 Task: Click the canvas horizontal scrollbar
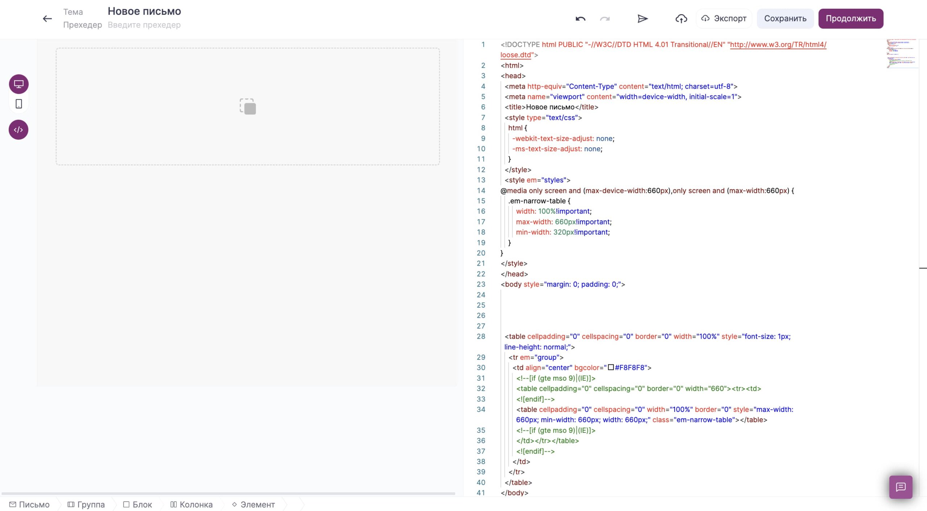pyautogui.click(x=228, y=494)
